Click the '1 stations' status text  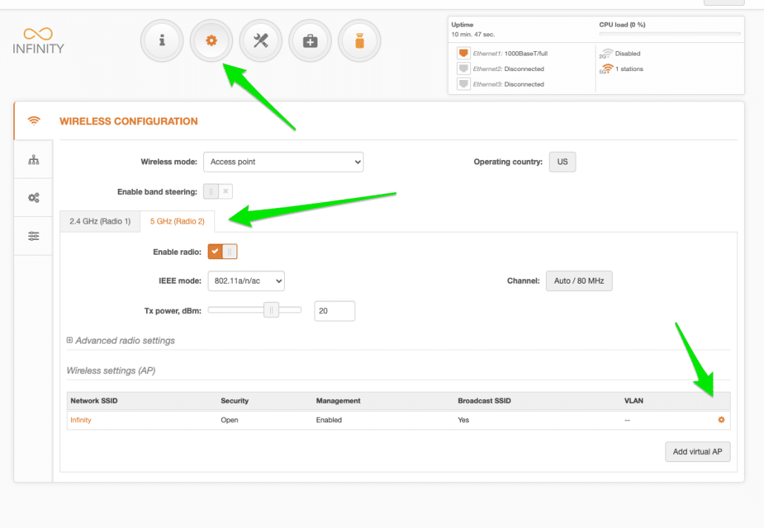(629, 69)
